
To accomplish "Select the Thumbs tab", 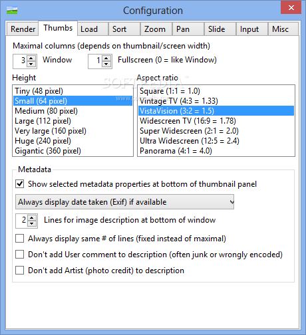I will 58,28.
